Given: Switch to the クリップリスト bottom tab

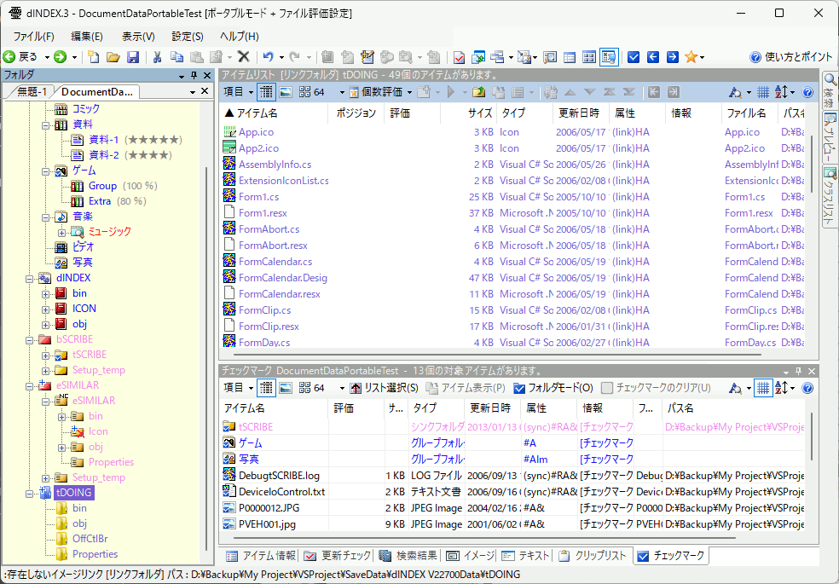Looking at the screenshot, I should (593, 556).
